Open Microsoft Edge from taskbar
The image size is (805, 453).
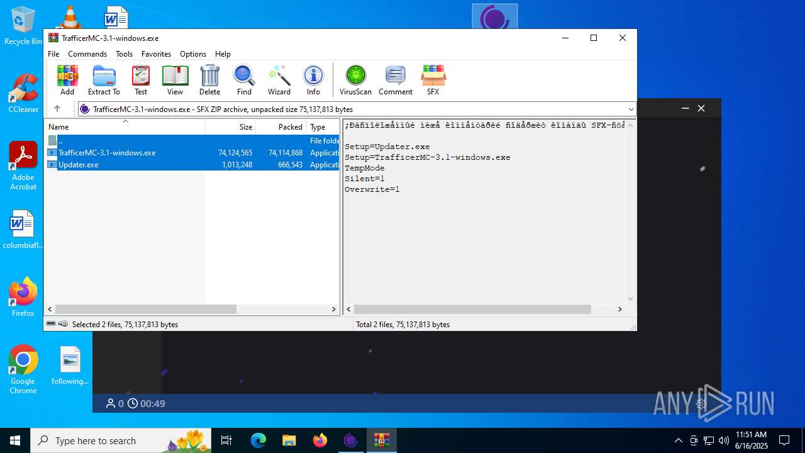pyautogui.click(x=258, y=440)
